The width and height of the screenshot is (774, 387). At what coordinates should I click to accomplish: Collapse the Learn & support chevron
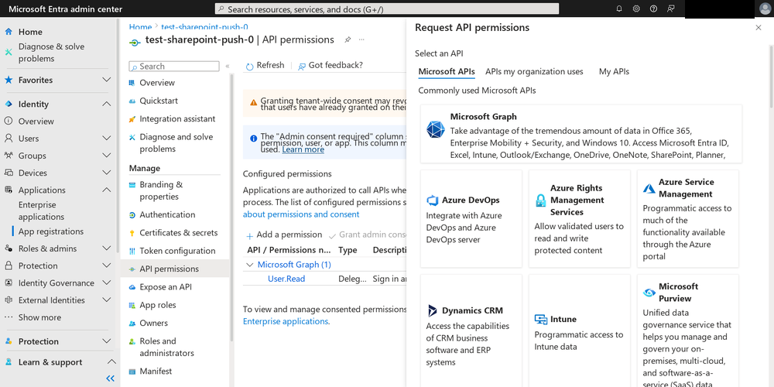click(111, 362)
